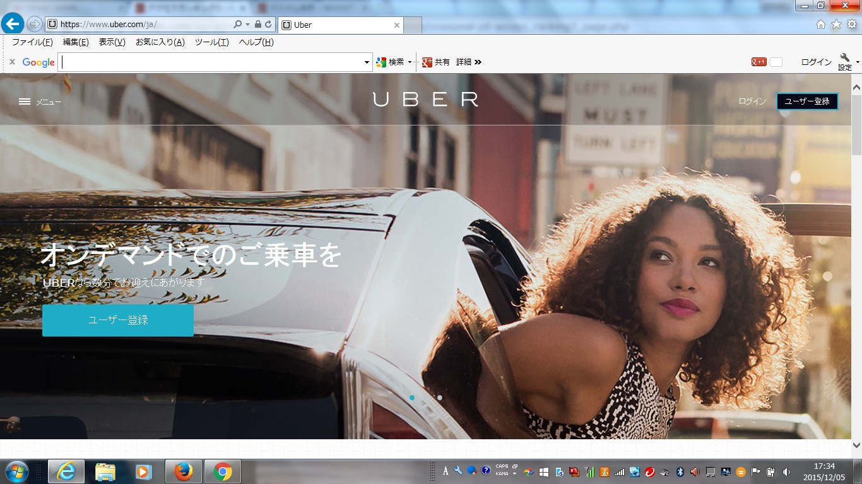Click the browser back arrow button
Viewport: 862px width, 484px height.
click(x=13, y=24)
